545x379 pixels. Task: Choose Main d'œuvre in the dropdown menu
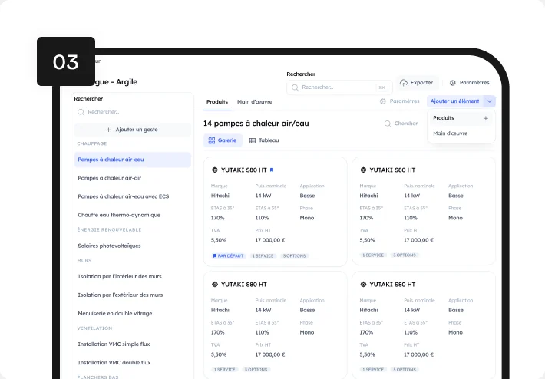(450, 133)
